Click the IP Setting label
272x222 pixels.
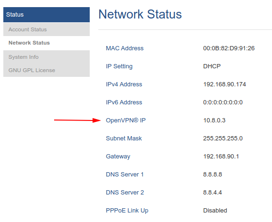pyautogui.click(x=119, y=66)
